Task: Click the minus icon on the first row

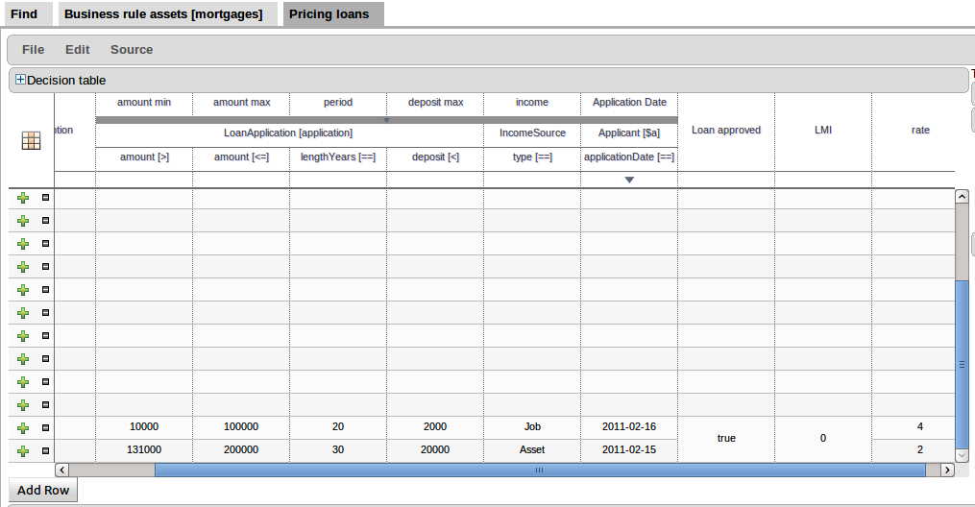Action: click(45, 198)
